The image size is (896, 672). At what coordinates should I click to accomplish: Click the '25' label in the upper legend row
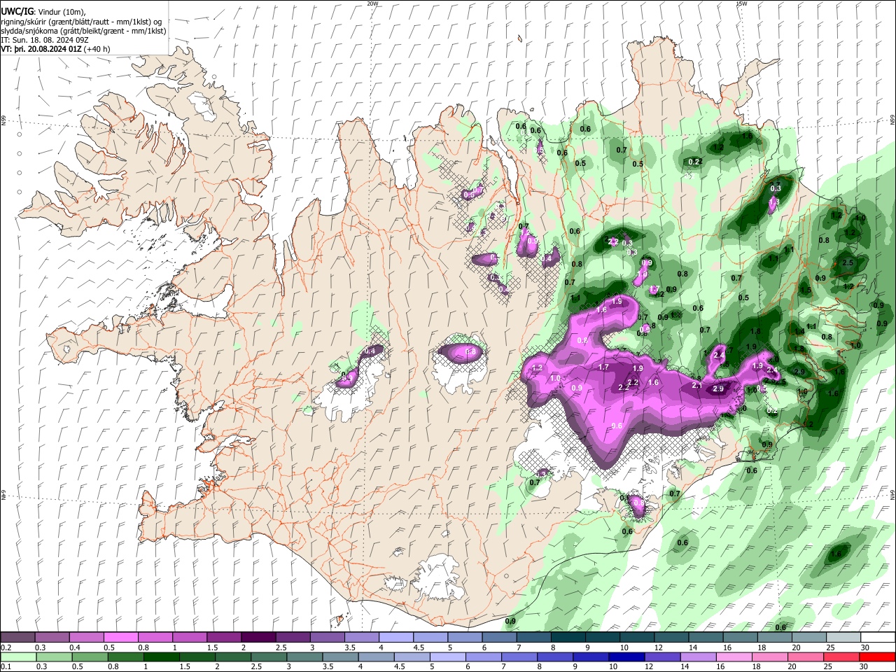[829, 647]
